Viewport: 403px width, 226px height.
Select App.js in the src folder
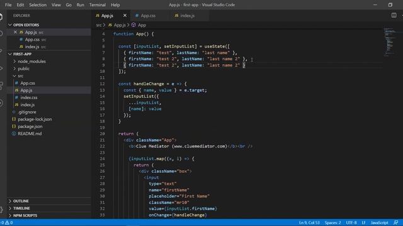(x=26, y=90)
